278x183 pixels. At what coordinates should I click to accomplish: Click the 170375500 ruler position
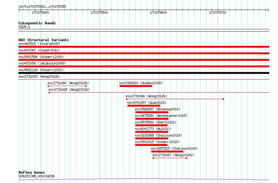point(99,12)
